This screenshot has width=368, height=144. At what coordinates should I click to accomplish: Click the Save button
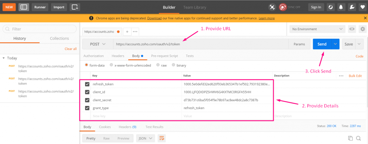[x=349, y=44]
